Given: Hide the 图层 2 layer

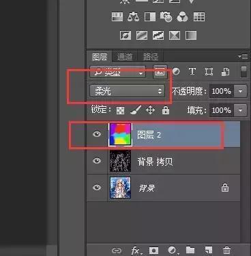Looking at the screenshot, I should pos(97,134).
